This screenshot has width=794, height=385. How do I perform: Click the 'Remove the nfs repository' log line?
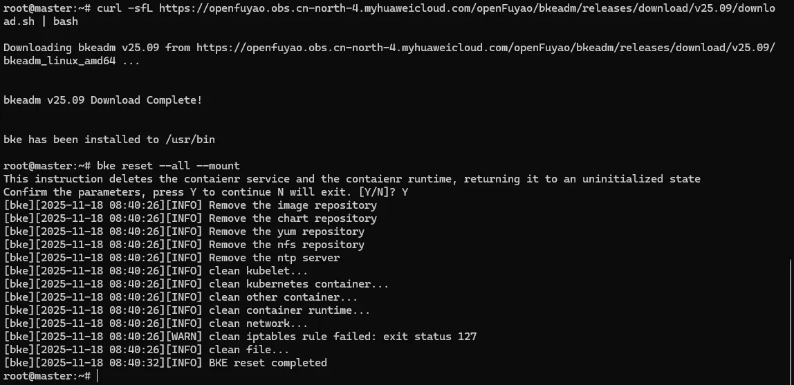point(286,245)
